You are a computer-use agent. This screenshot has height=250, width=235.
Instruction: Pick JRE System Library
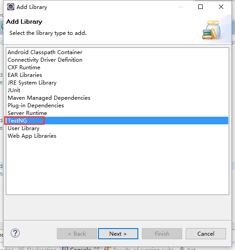(32, 83)
